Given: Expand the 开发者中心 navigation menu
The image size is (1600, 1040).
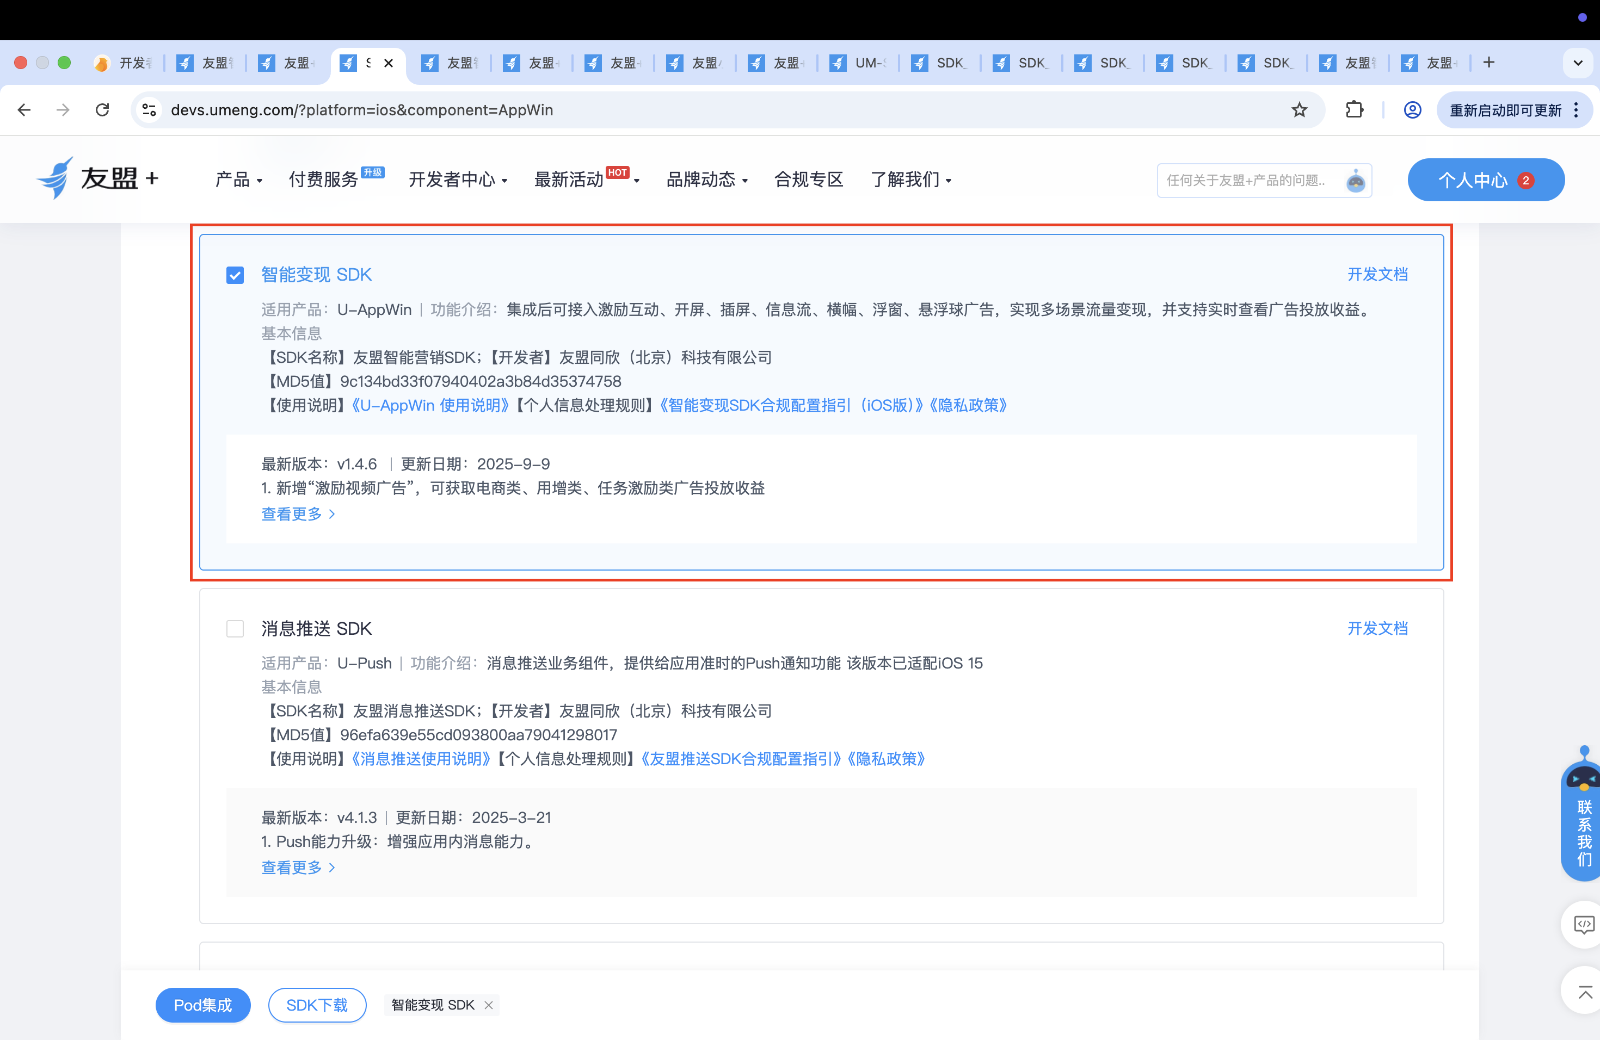Looking at the screenshot, I should tap(458, 179).
